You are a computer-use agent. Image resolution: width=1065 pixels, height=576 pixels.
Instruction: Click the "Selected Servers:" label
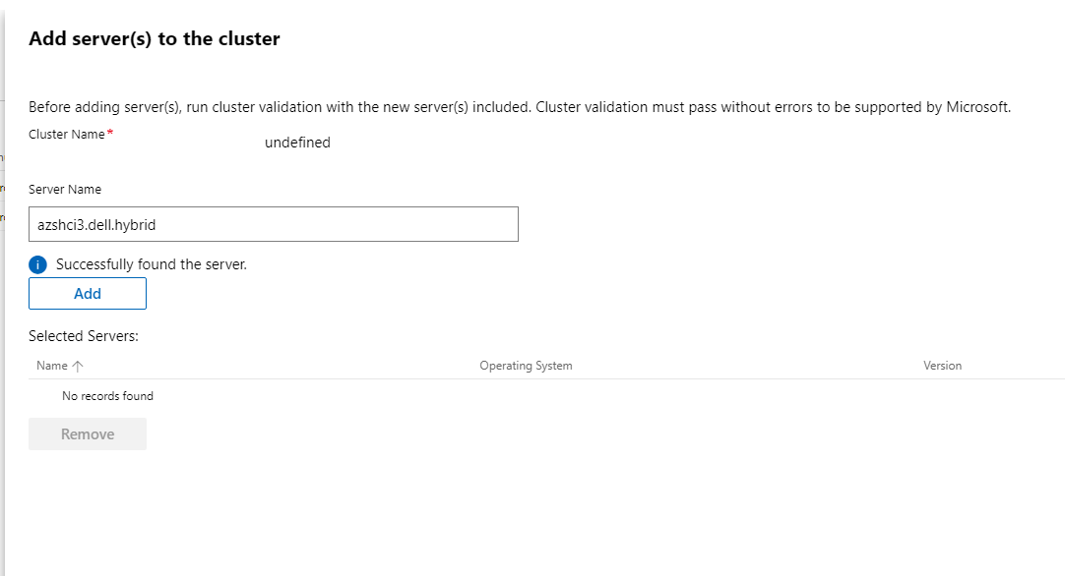pyautogui.click(x=84, y=336)
